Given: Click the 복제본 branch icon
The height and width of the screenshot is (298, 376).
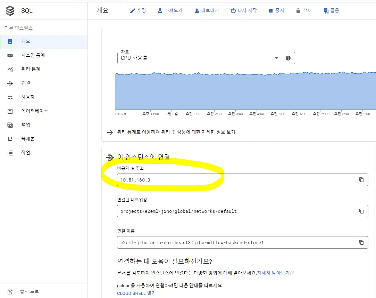Looking at the screenshot, I should (10, 139).
